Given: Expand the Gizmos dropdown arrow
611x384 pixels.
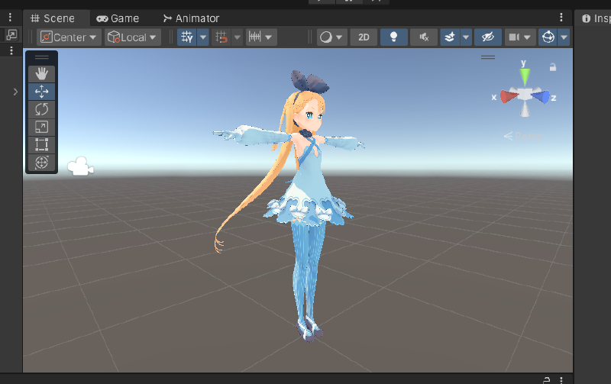Looking at the screenshot, I should coord(564,37).
